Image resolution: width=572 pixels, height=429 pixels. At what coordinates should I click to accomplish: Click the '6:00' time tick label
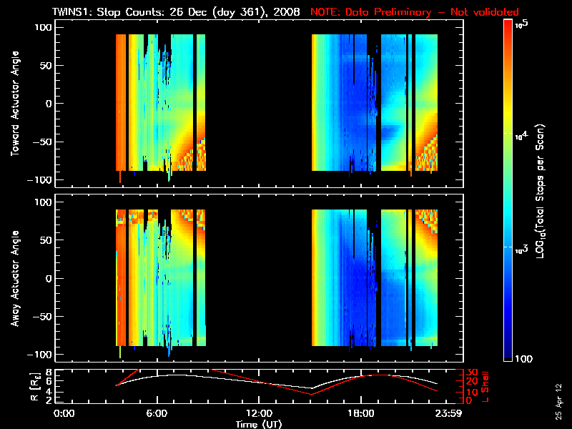pyautogui.click(x=157, y=414)
